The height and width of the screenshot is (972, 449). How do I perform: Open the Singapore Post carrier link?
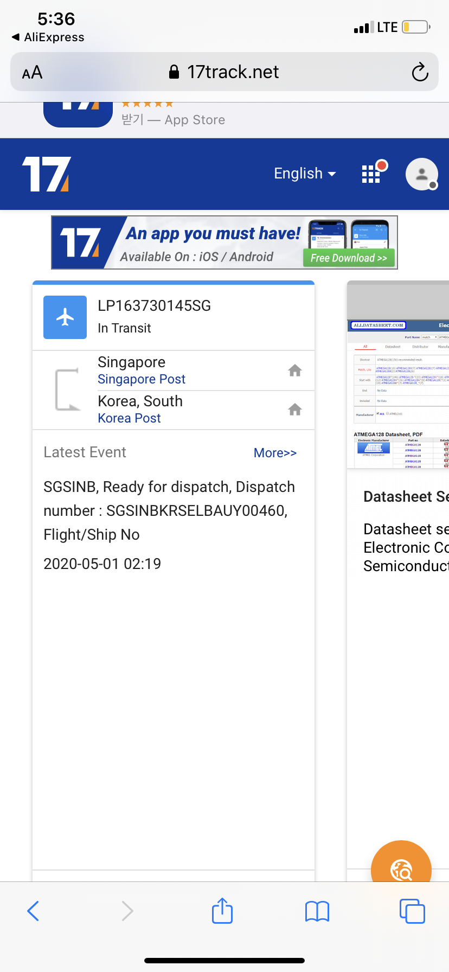(142, 379)
